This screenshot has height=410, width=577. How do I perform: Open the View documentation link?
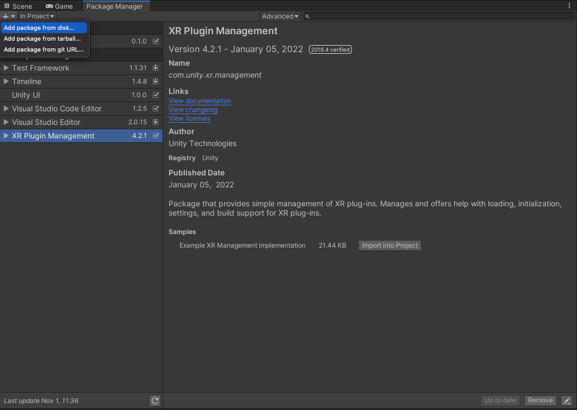point(200,101)
